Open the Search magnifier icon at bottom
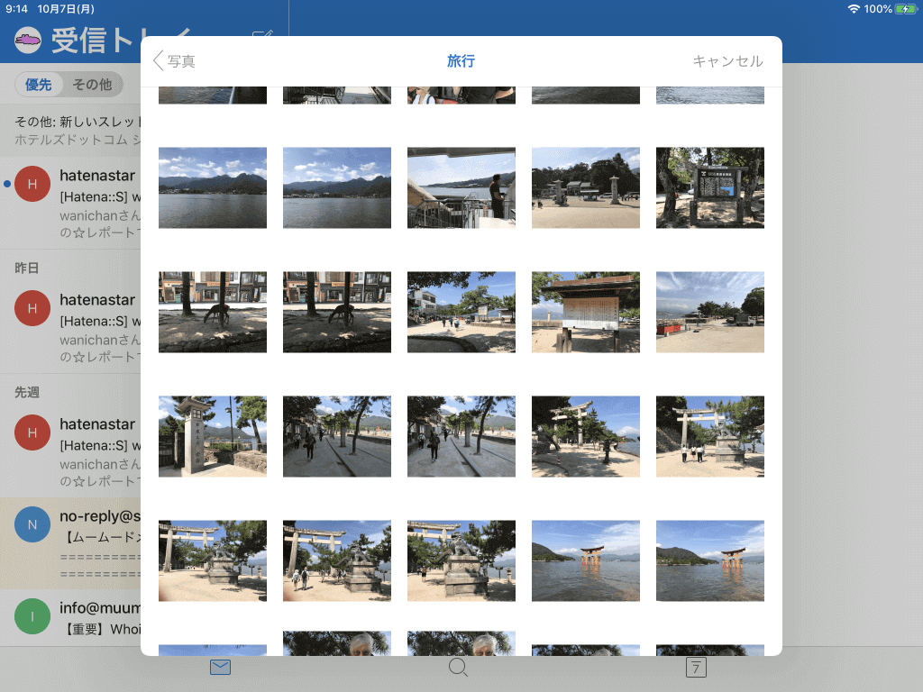 [x=458, y=667]
